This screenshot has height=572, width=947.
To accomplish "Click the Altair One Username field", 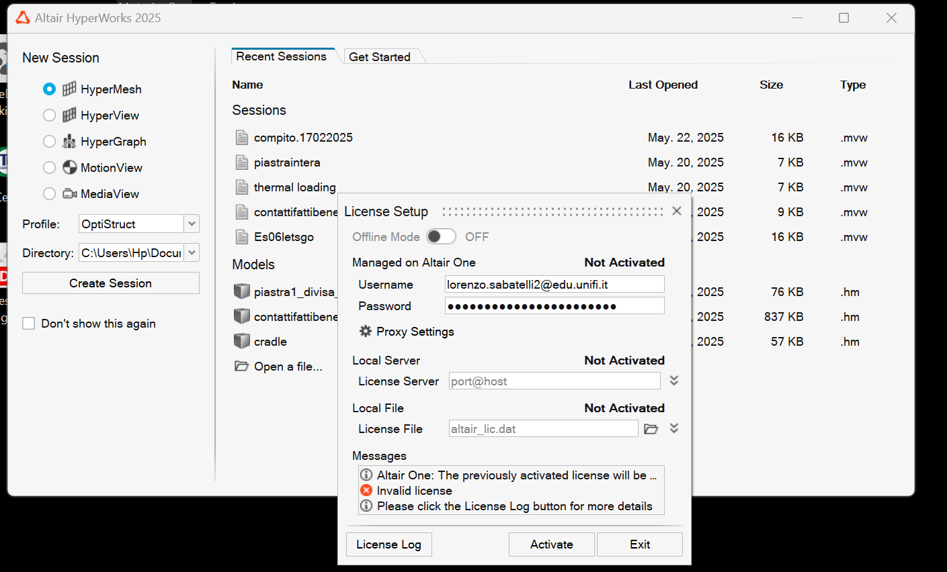I will pyautogui.click(x=554, y=284).
